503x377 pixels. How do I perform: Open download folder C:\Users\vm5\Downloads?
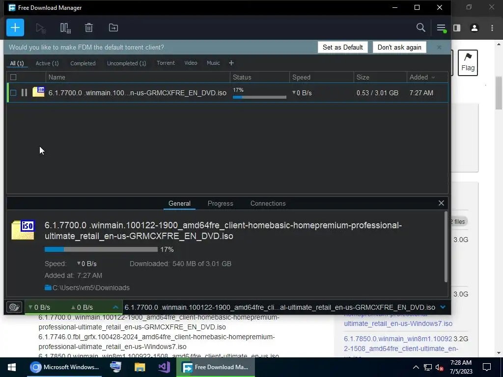tap(87, 288)
